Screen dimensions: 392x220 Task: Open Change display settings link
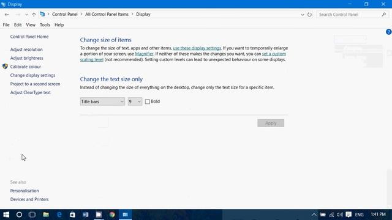pos(32,75)
